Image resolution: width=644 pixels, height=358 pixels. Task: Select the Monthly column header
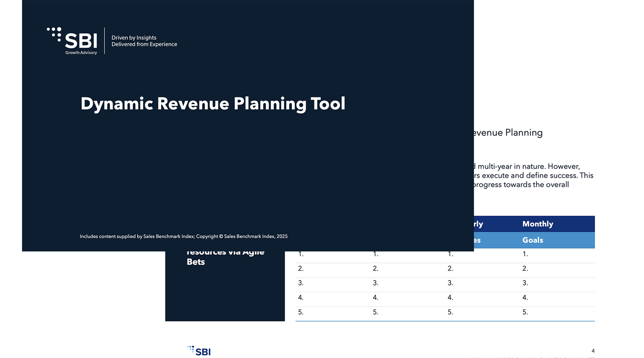(538, 224)
